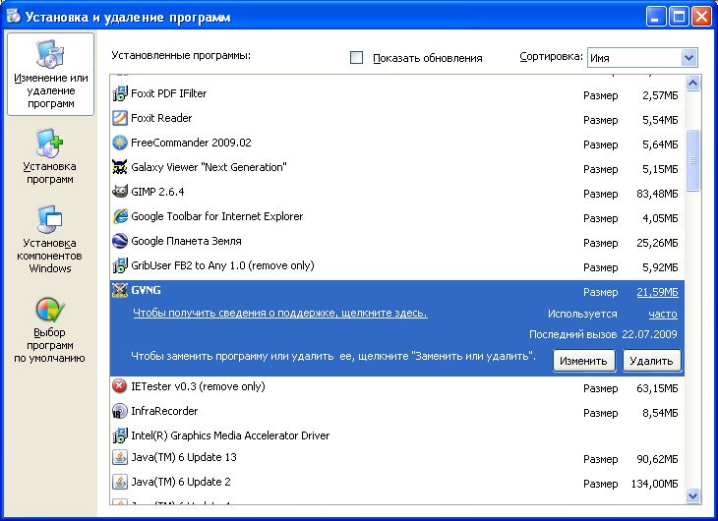Click the scrollbar up arrow

(692, 84)
